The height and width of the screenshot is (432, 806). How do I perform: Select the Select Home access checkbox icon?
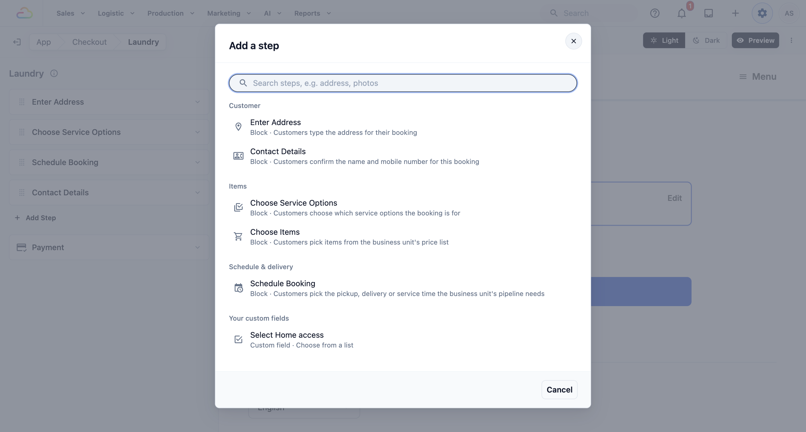[x=238, y=339]
